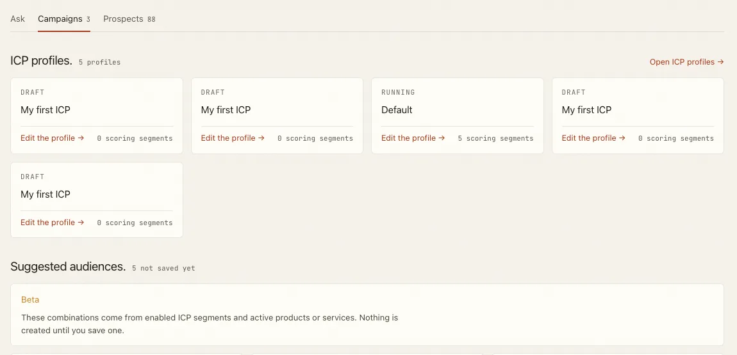The image size is (737, 355).
Task: Follow the Open ICP profiles link
Action: (687, 62)
